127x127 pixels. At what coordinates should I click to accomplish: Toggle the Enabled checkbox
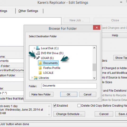coord(55,106)
